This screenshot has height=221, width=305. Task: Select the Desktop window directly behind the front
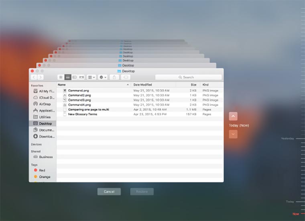tap(126, 65)
